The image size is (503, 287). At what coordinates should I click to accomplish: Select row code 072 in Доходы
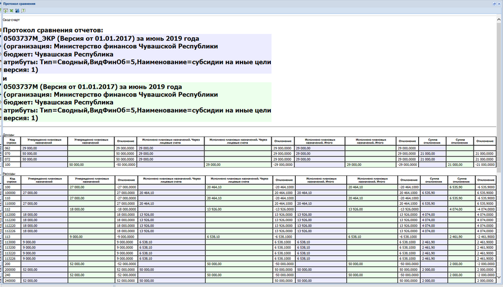coord(12,159)
